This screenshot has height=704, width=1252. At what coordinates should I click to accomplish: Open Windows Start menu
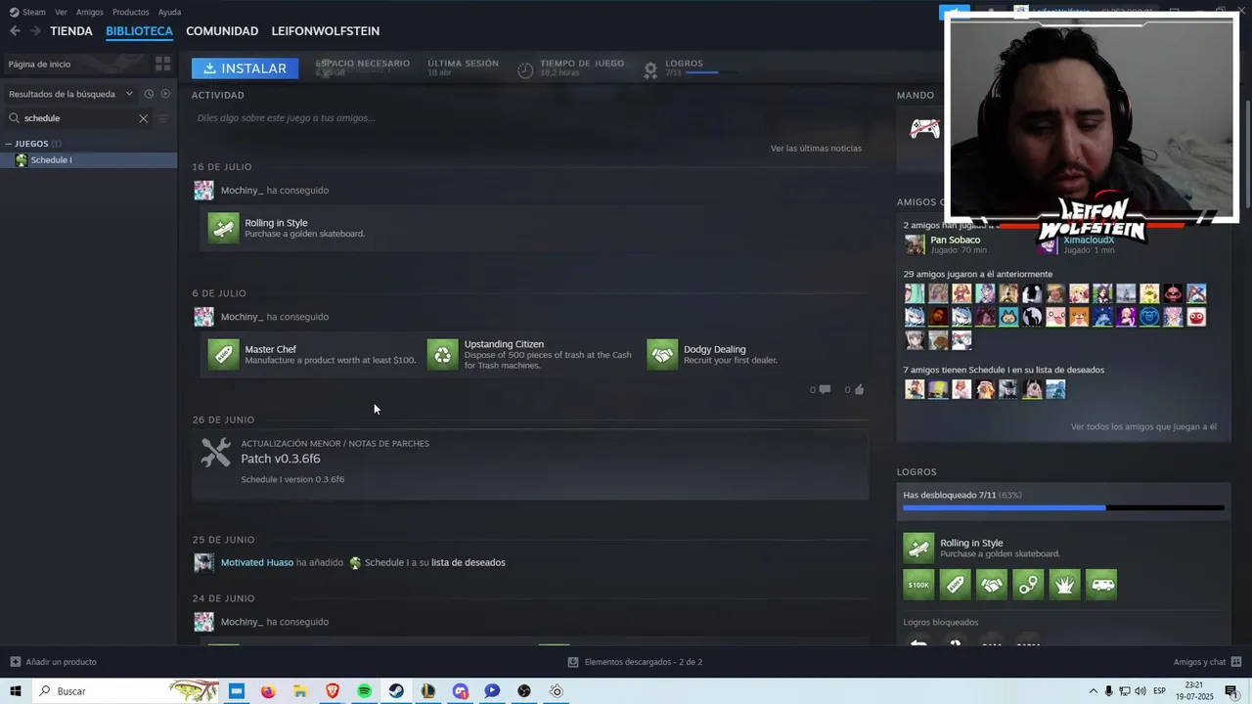point(16,691)
